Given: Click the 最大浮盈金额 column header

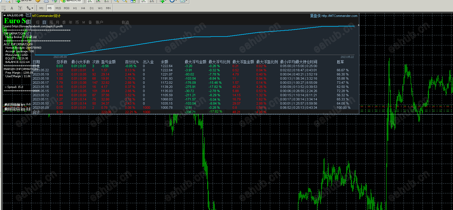Looking at the screenshot, I should (243, 62).
